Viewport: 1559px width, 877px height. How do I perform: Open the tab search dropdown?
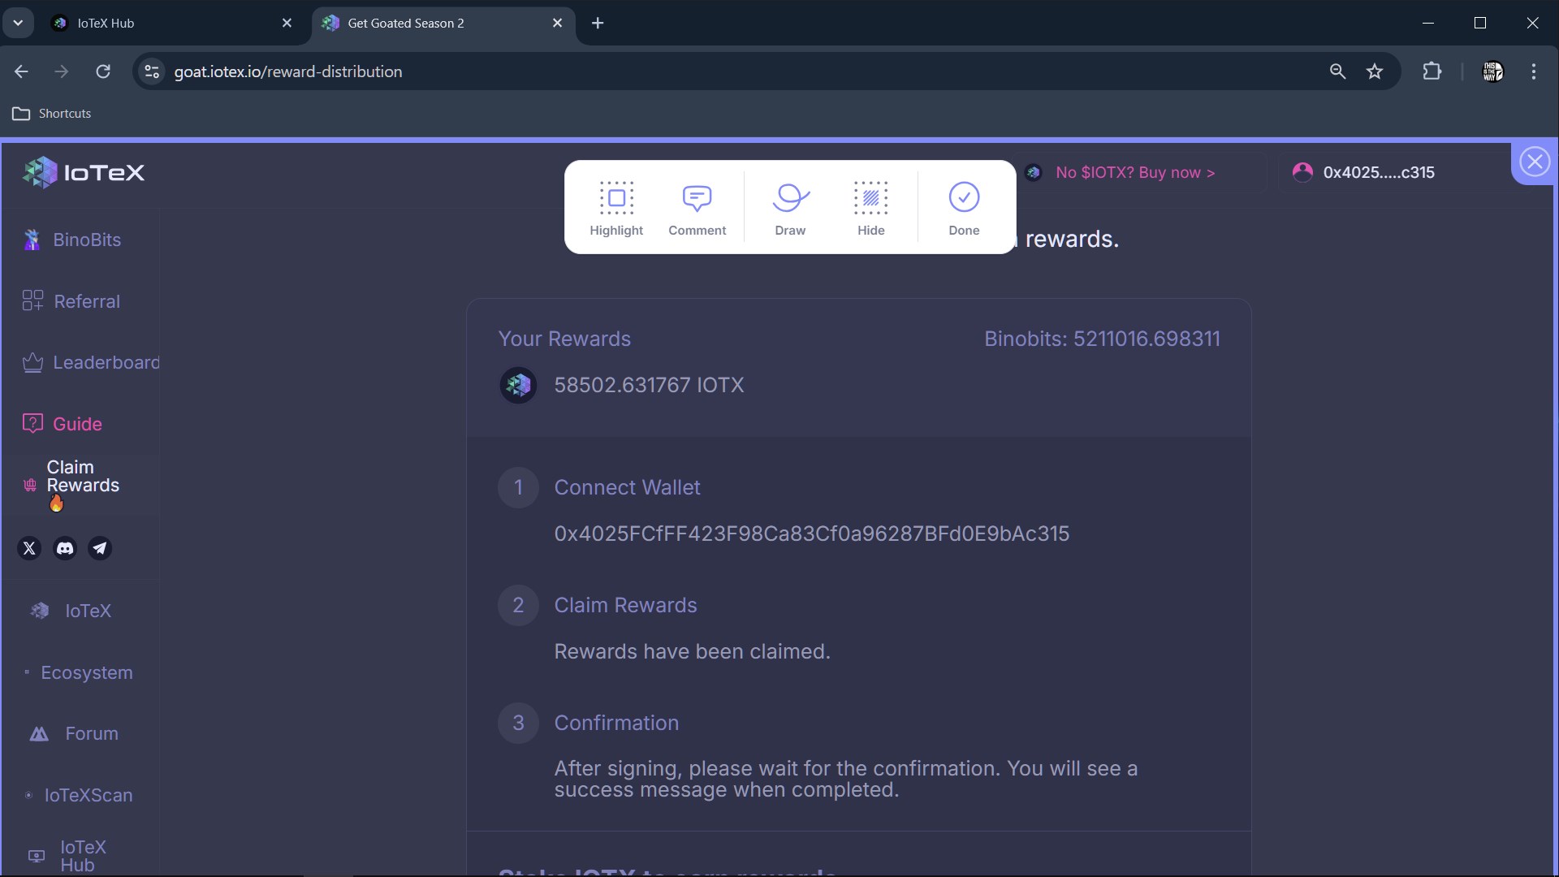click(x=18, y=23)
